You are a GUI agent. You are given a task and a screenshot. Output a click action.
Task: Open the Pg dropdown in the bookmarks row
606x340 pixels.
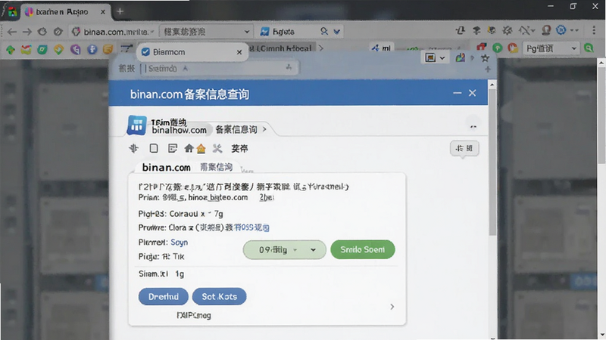point(551,48)
